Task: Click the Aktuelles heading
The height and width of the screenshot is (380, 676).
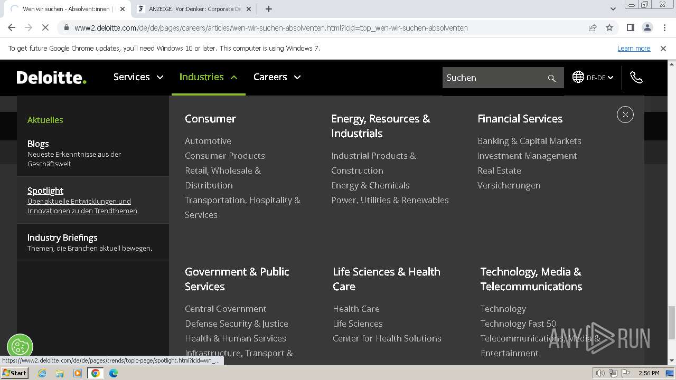Action: coord(45,120)
